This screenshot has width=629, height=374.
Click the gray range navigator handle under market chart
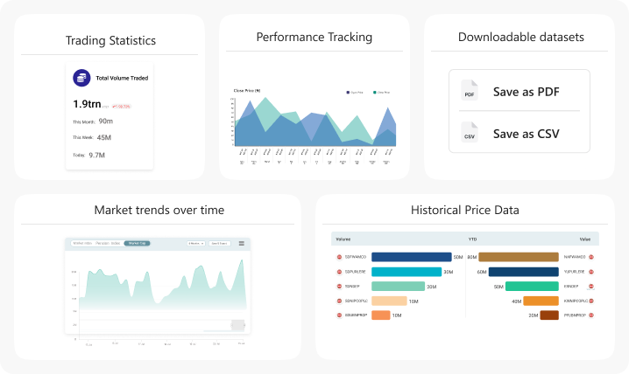[238, 325]
